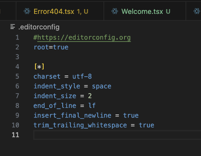Click line number 10 in the gutter
The width and height of the screenshot is (201, 156).
(x=16, y=125)
